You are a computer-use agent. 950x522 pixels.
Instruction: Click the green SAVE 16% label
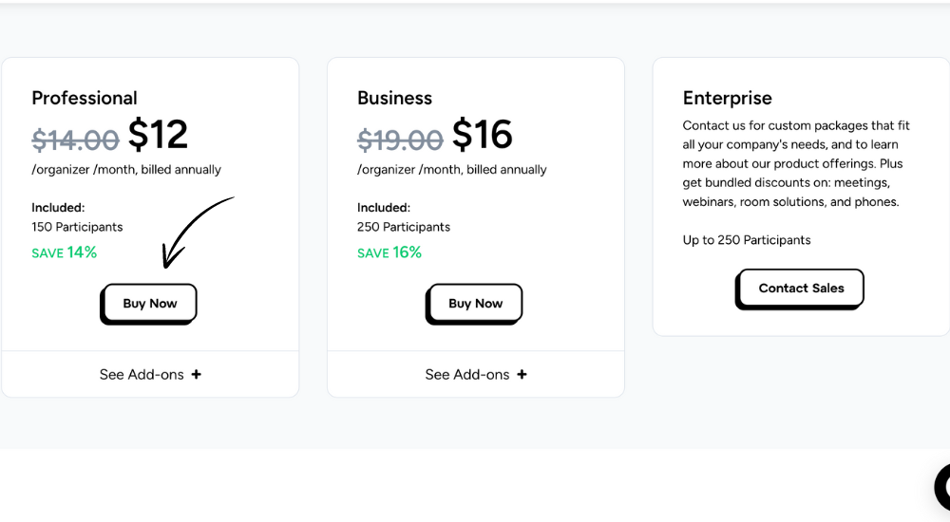(x=389, y=252)
